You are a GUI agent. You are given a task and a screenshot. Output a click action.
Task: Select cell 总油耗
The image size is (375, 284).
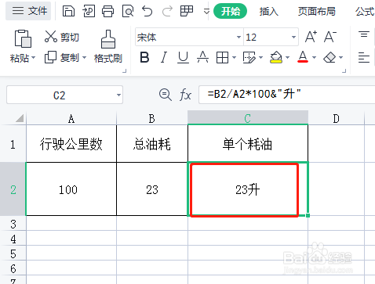click(x=152, y=144)
